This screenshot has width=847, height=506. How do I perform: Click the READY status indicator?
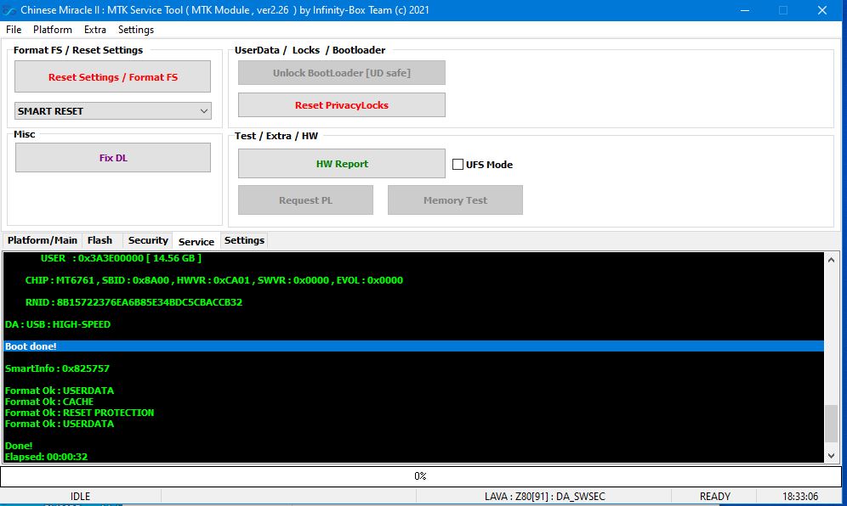[x=714, y=497]
